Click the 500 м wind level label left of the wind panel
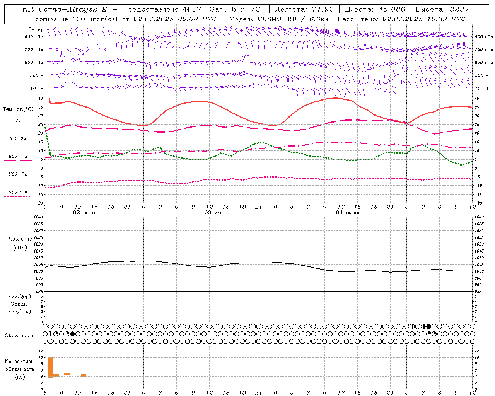The width and height of the screenshot is (495, 396). pyautogui.click(x=37, y=75)
